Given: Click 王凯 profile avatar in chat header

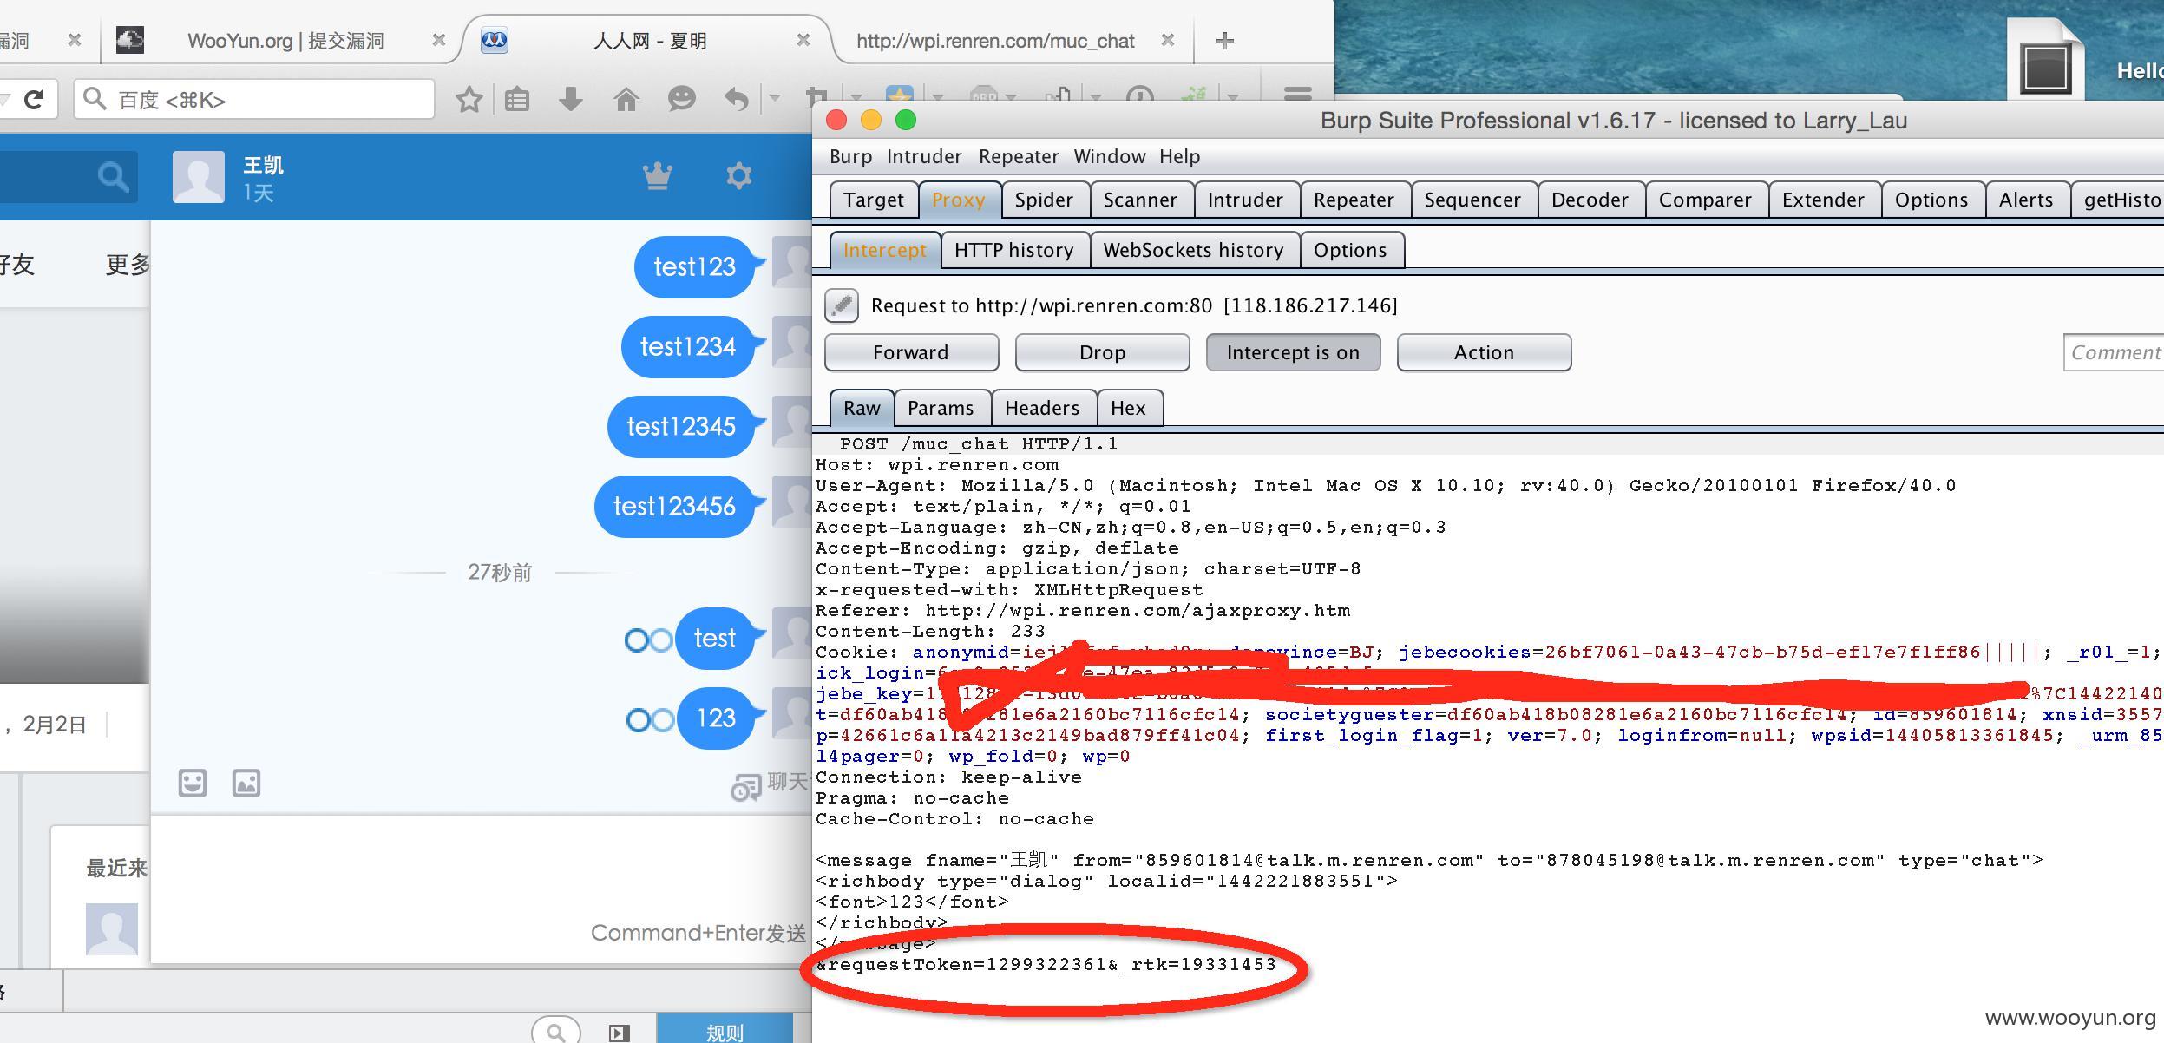Looking at the screenshot, I should pos(199,176).
